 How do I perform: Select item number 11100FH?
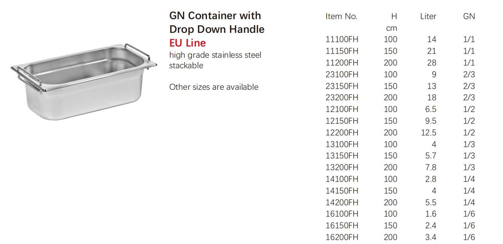(342, 39)
